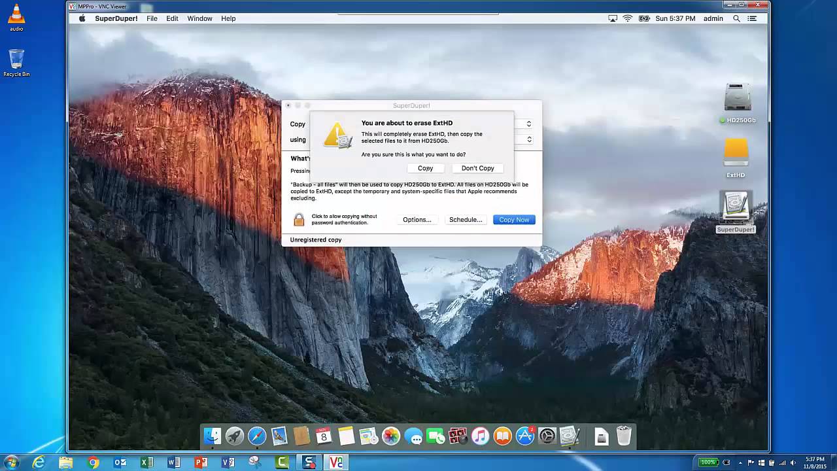The width and height of the screenshot is (837, 471).
Task: Open Photos in the Dock
Action: coord(391,436)
